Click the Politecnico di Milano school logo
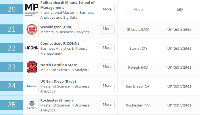200x115 pixels. click(32, 10)
